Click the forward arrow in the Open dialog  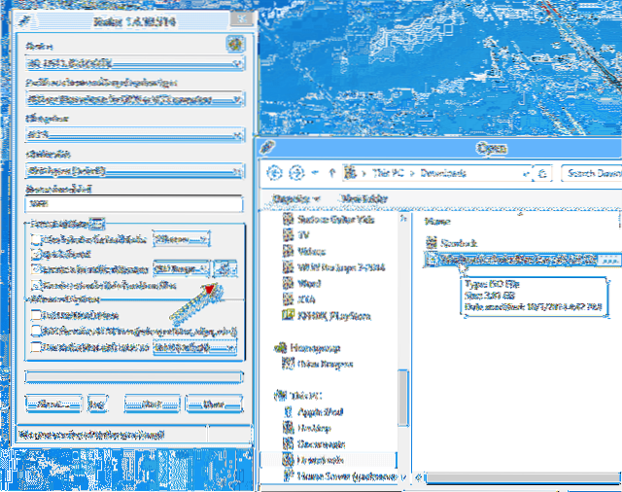pyautogui.click(x=295, y=173)
